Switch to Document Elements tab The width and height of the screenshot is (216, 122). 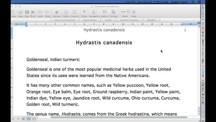(x=65, y=20)
